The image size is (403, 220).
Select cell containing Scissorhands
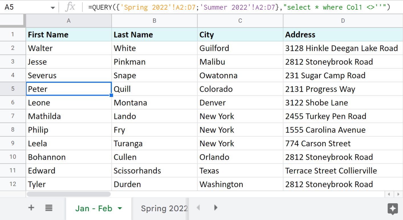pos(154,171)
